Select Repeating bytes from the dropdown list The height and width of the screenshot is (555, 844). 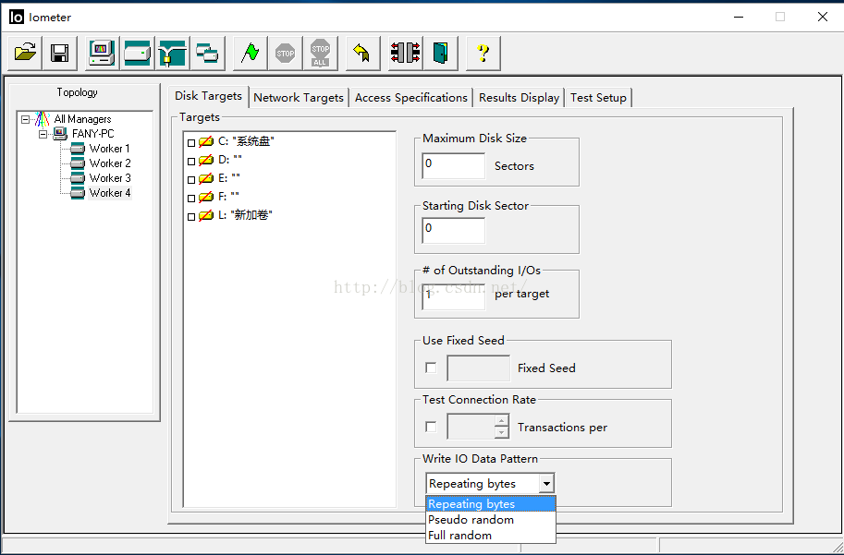pyautogui.click(x=490, y=504)
